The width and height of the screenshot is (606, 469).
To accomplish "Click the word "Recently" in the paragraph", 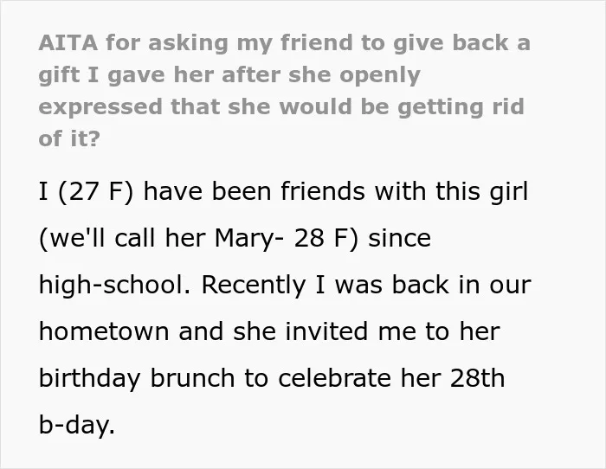I will pyautogui.click(x=254, y=286).
